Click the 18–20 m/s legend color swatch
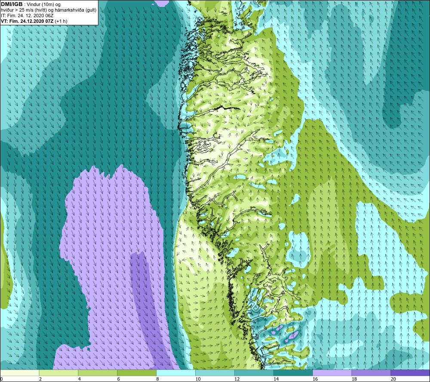Viewport: 430px width, 382px height. point(371,373)
